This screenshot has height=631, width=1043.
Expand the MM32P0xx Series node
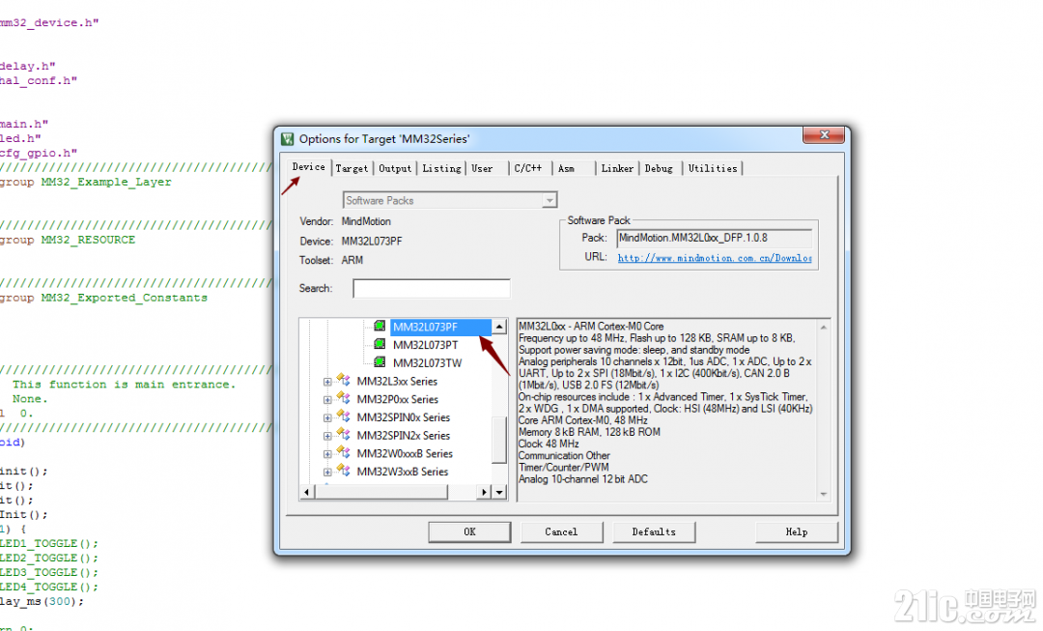(x=327, y=400)
